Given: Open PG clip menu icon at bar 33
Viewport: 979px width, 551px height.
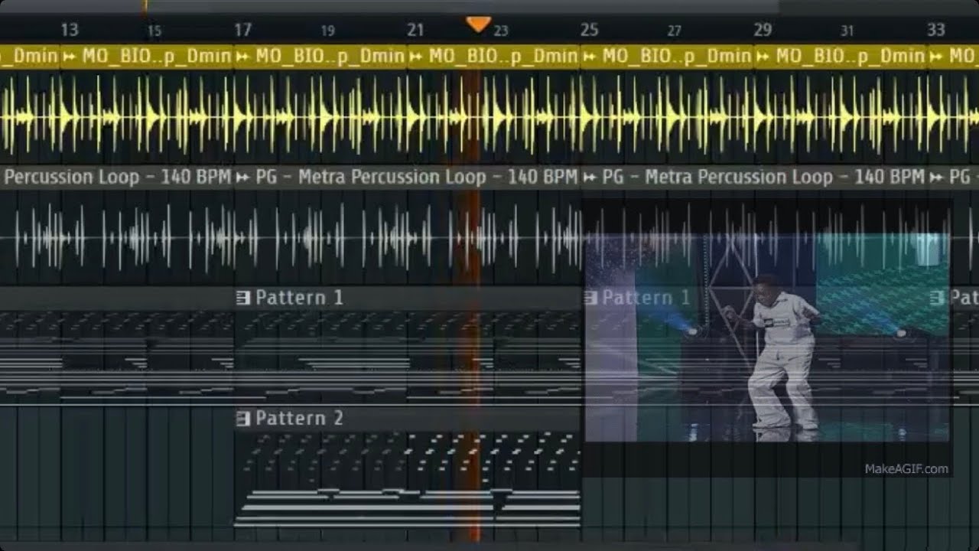Looking at the screenshot, I should 936,178.
